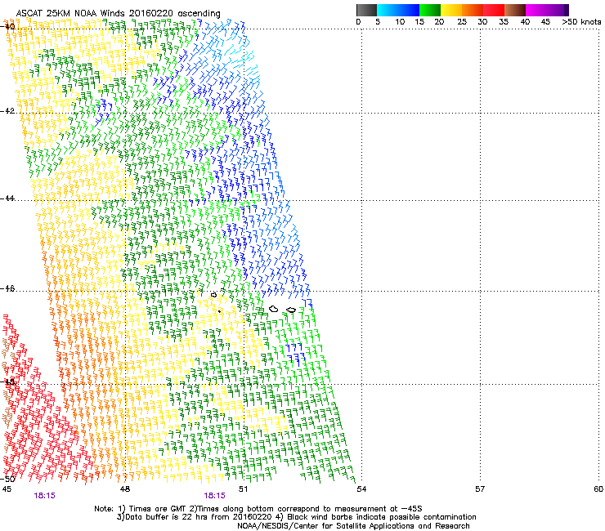Click the longitude axis label '51'
The image size is (605, 531).
243,489
